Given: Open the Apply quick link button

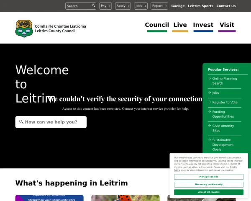Looking at the screenshot, I should (123, 6).
